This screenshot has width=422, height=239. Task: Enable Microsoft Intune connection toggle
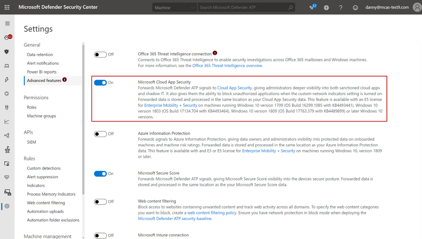[101, 236]
